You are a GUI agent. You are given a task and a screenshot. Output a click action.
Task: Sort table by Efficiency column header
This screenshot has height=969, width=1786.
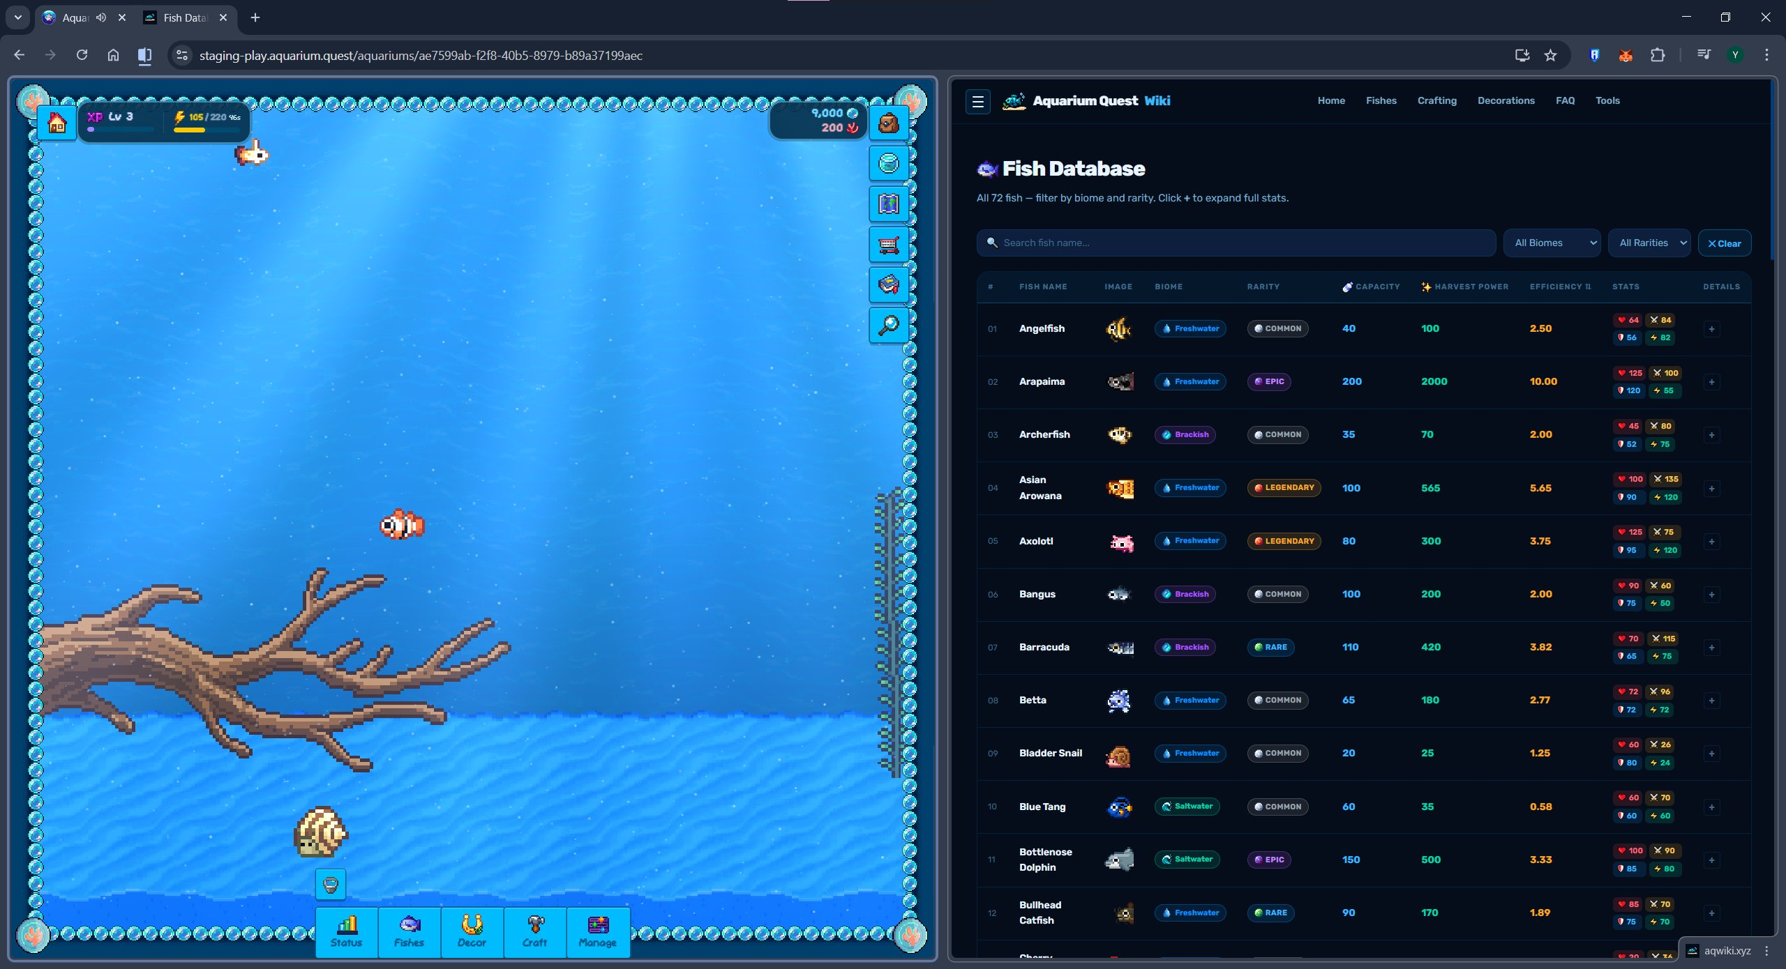(x=1560, y=287)
